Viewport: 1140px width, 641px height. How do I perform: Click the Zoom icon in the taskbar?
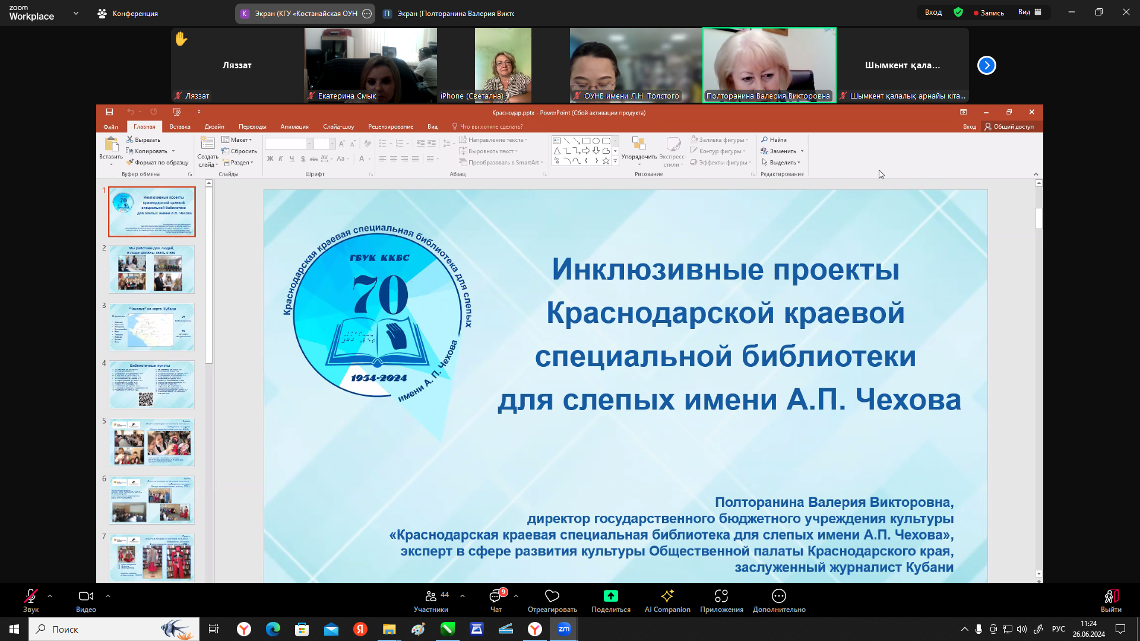[x=564, y=629]
